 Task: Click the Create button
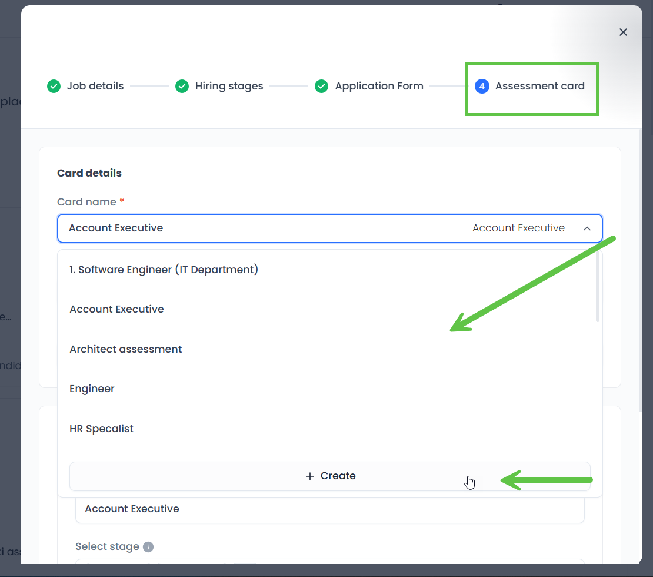pos(330,476)
